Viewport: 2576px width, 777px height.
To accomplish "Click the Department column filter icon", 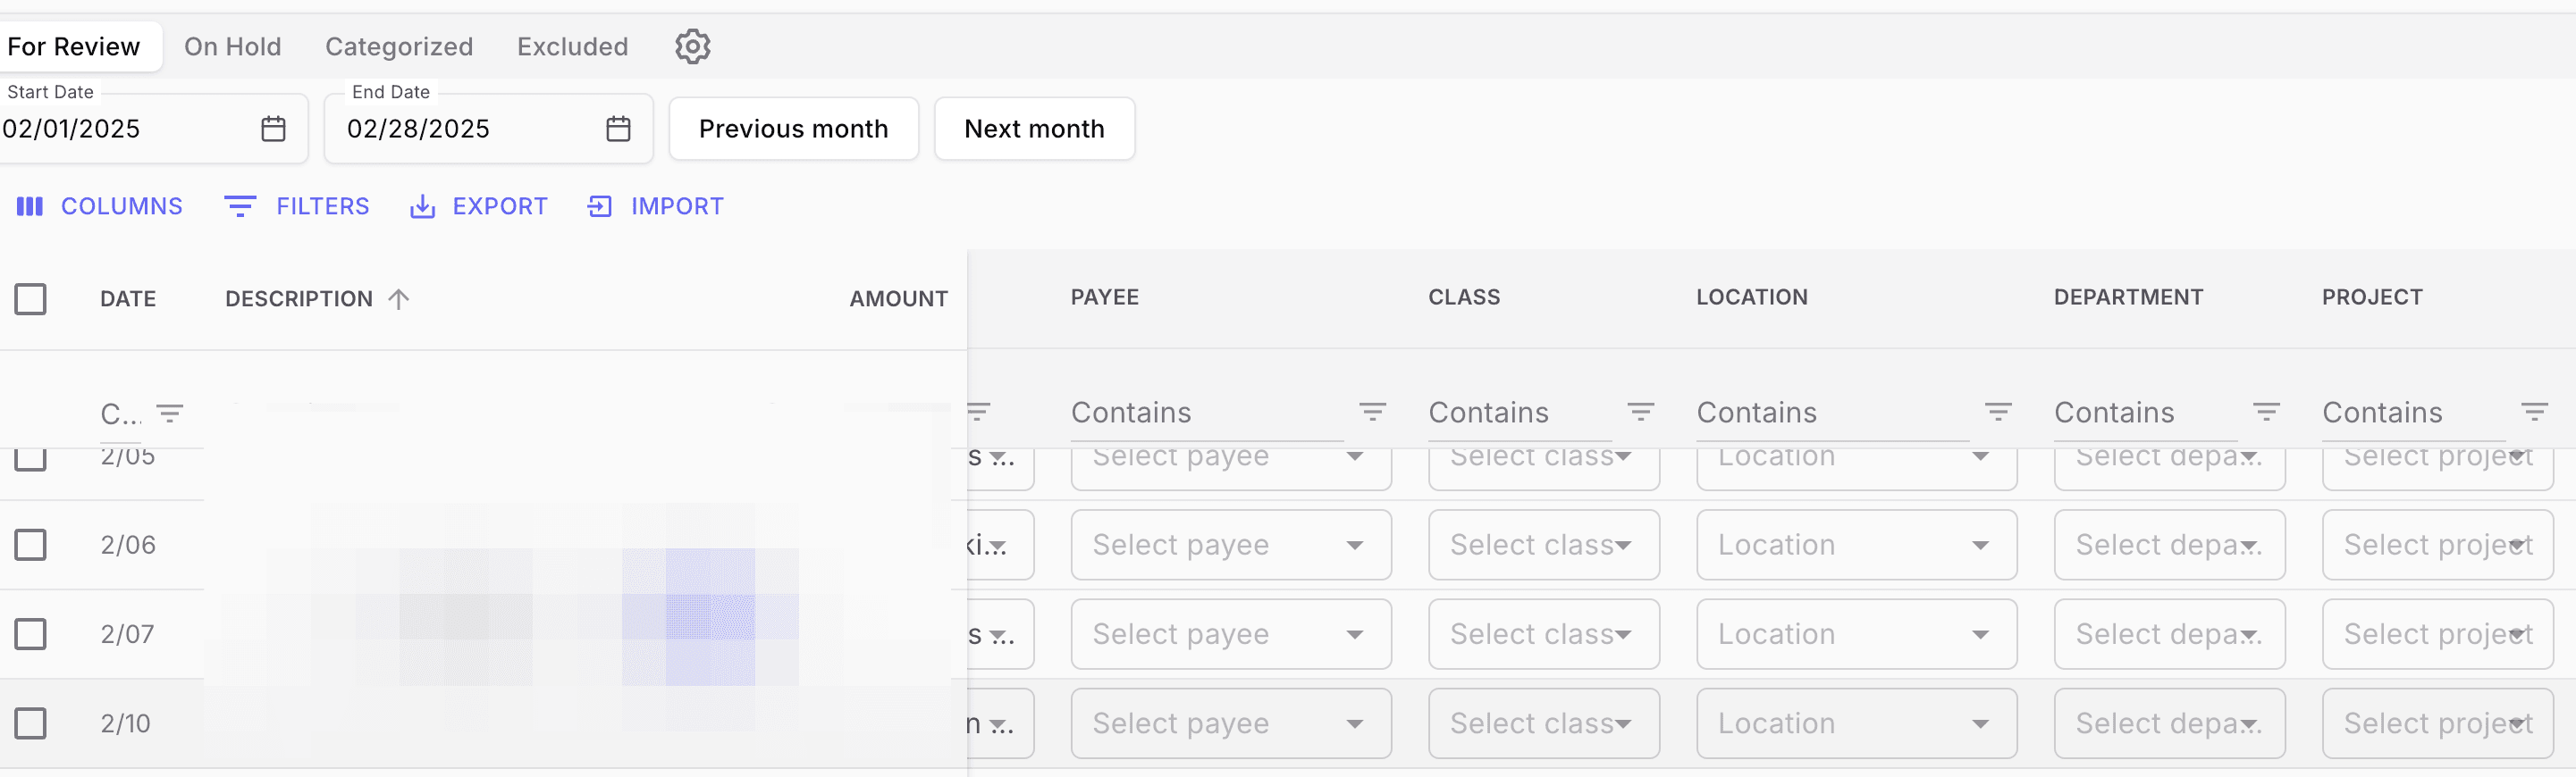I will 2265,412.
